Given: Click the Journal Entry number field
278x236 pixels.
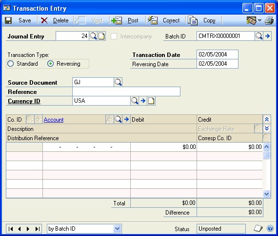Looking at the screenshot, I should (x=72, y=36).
